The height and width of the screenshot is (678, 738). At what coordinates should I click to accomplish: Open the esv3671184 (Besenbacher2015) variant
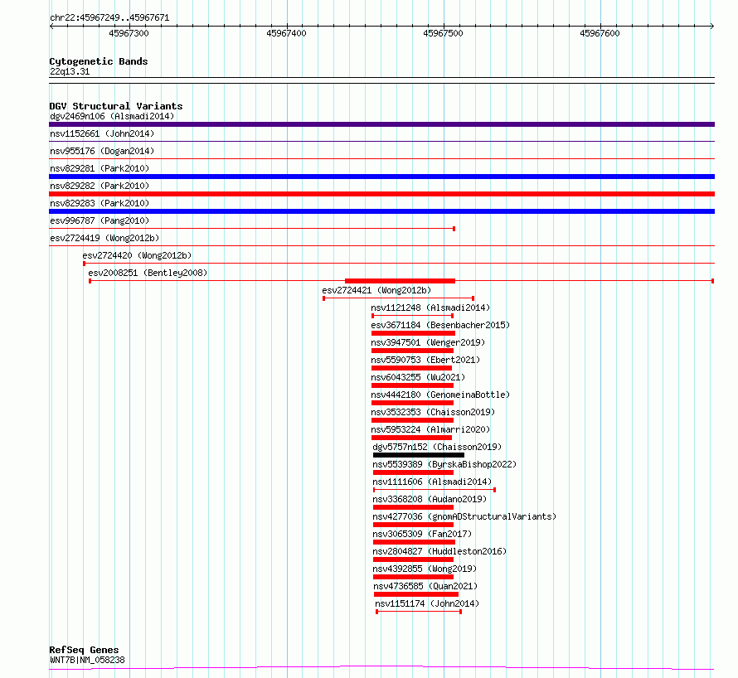tap(440, 325)
